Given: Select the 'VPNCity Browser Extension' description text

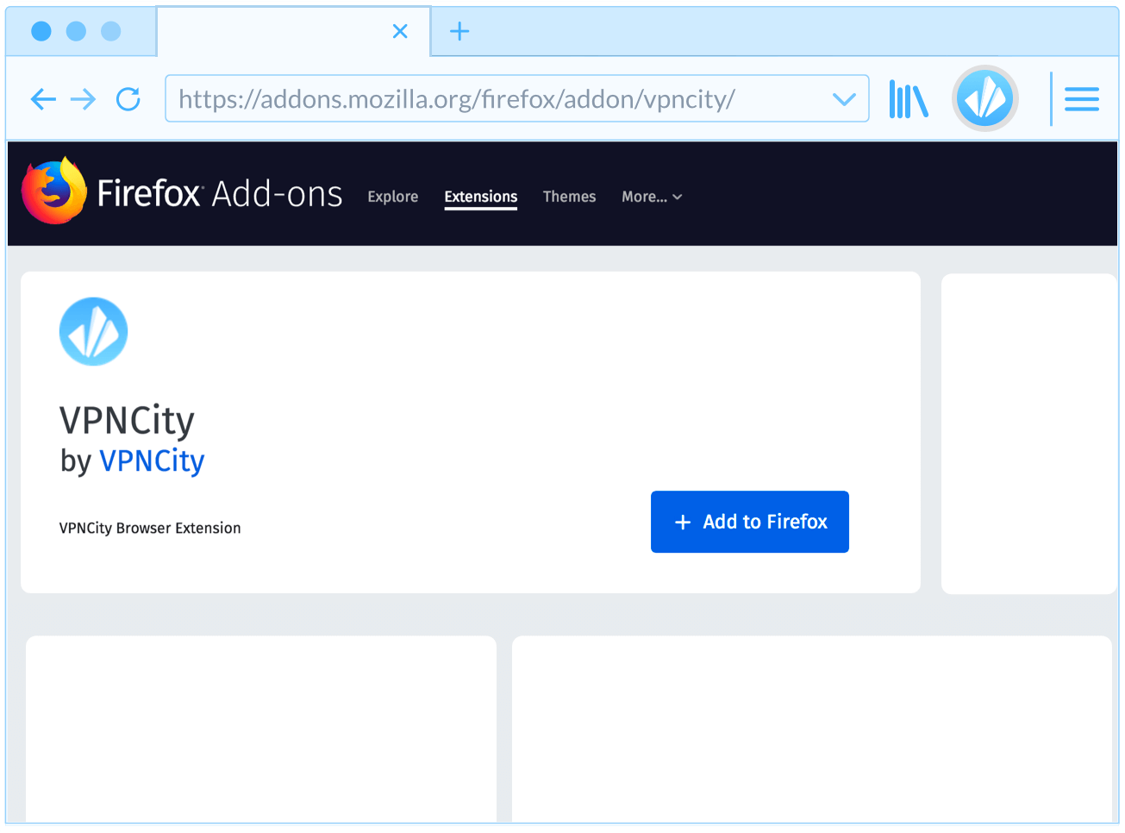Looking at the screenshot, I should pyautogui.click(x=150, y=528).
